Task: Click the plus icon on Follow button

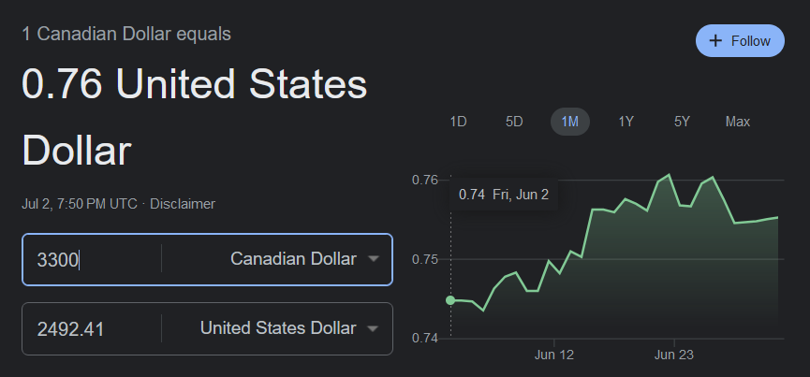Action: [716, 41]
